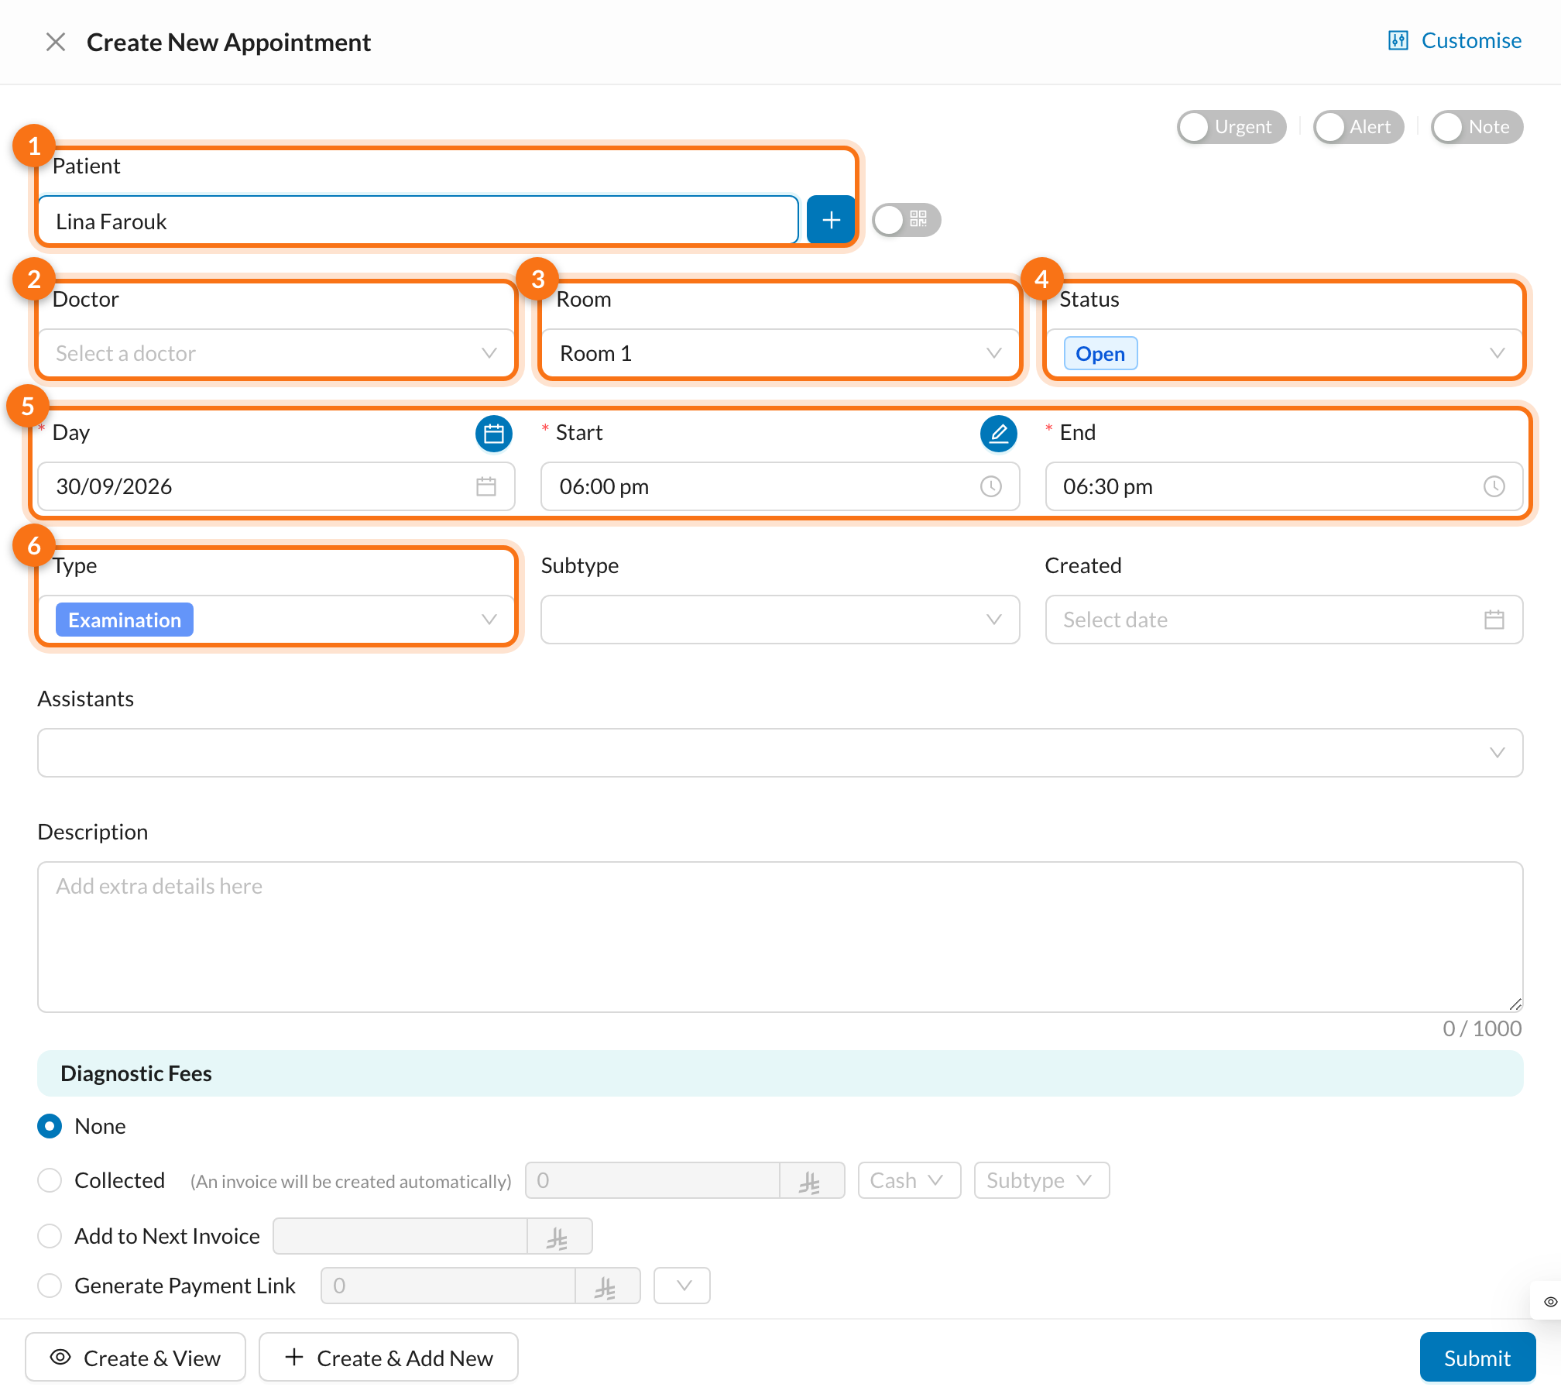1561x1394 pixels.
Task: Select the None diagnostic fees radio button
Action: 50,1126
